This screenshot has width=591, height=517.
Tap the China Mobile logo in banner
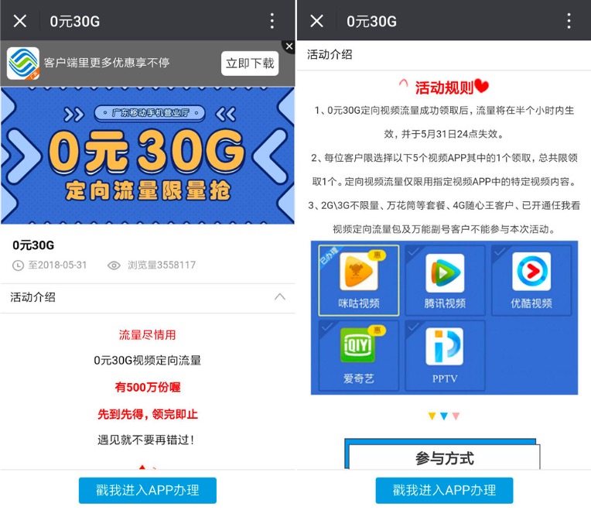pos(23,63)
